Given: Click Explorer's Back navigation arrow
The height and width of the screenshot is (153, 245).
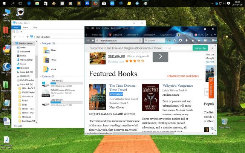Looking at the screenshot, I should [x=15, y=37].
